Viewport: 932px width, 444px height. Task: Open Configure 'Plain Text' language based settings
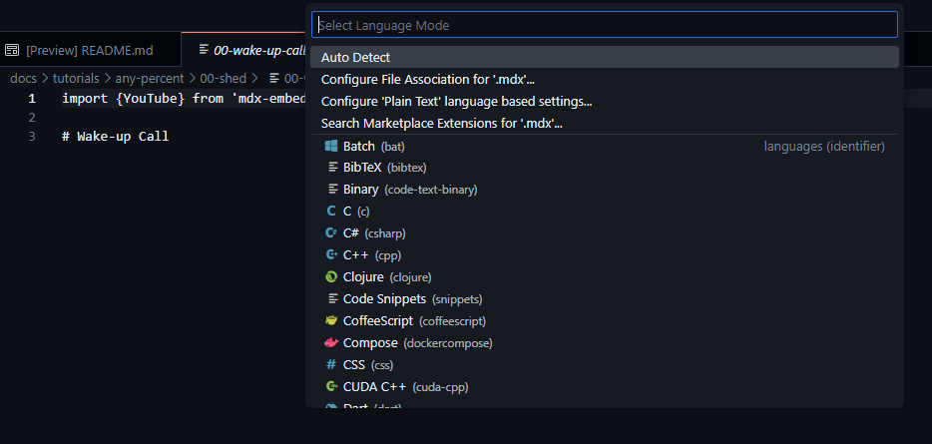point(605,101)
